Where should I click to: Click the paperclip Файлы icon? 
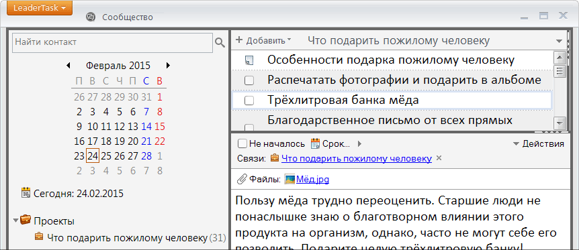click(x=242, y=179)
